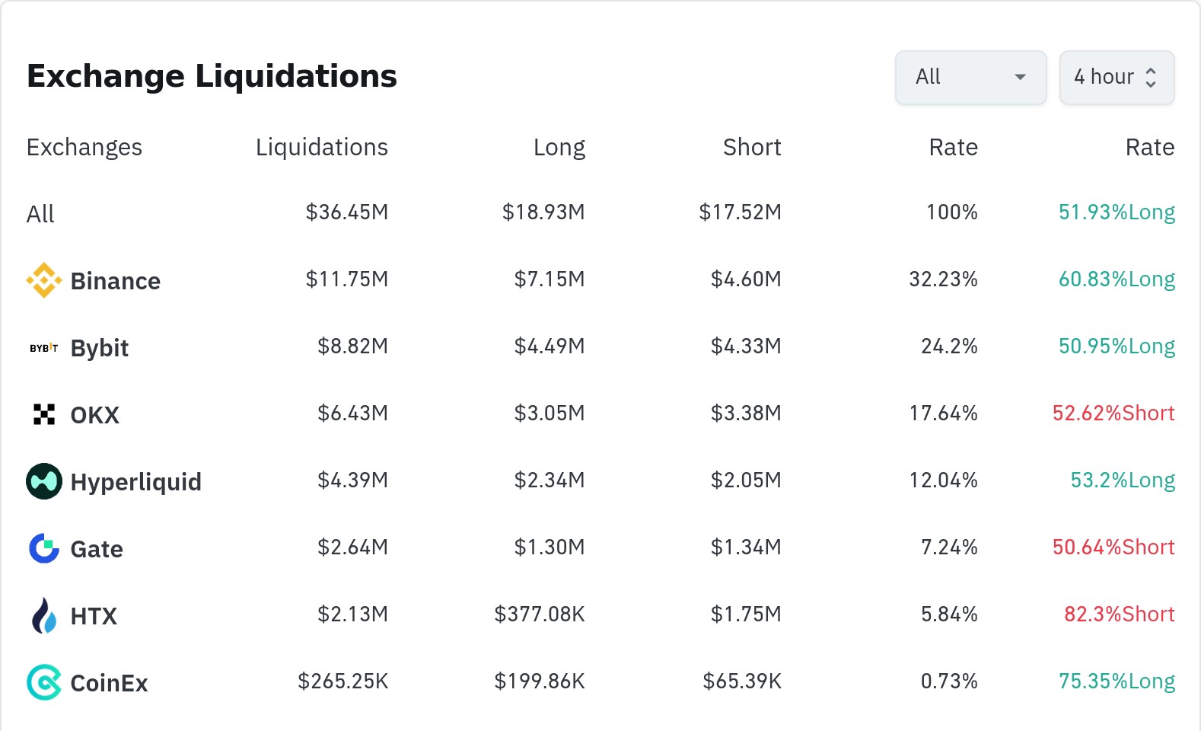Click the HTX flame logo icon
1201x731 pixels.
pyautogui.click(x=43, y=615)
